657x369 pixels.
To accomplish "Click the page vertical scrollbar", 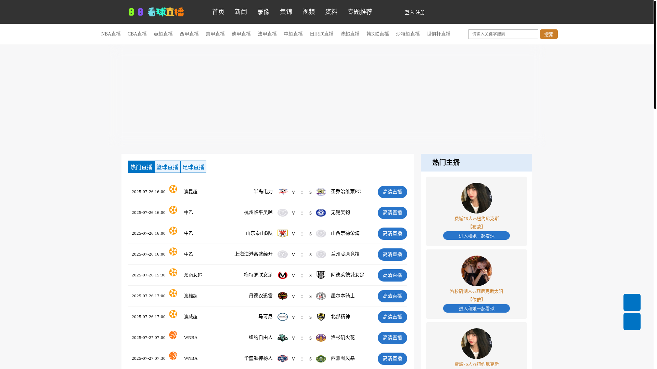I will click(655, 55).
